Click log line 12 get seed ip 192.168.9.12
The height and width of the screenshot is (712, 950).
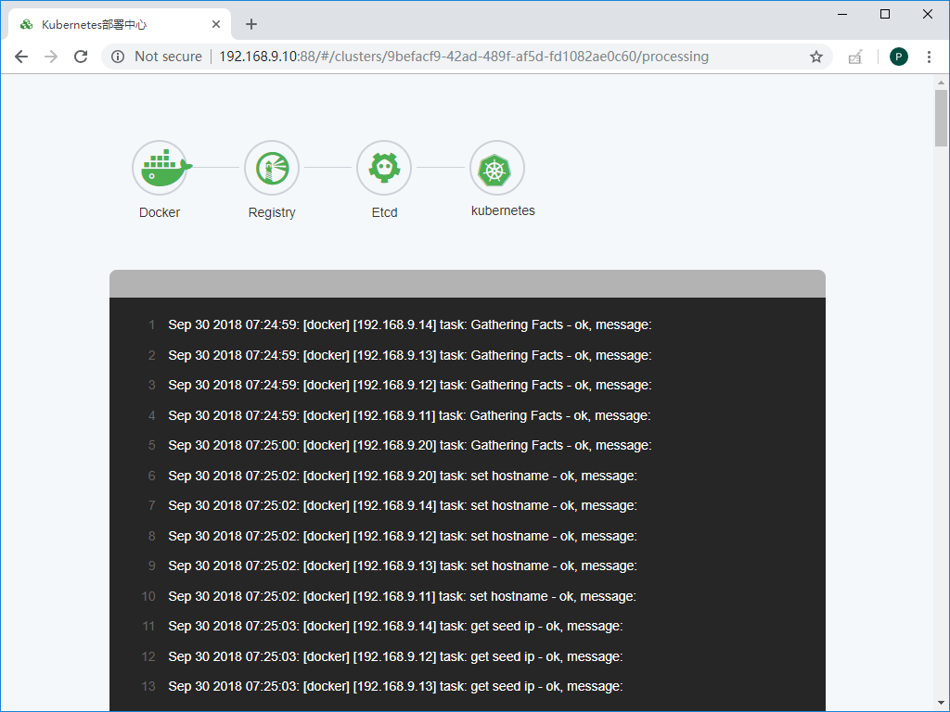point(395,656)
